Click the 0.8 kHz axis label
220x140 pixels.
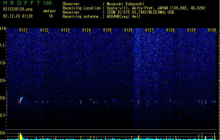[3, 98]
